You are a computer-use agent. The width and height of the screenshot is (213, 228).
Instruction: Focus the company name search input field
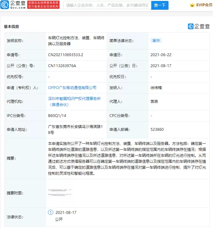(107, 5)
